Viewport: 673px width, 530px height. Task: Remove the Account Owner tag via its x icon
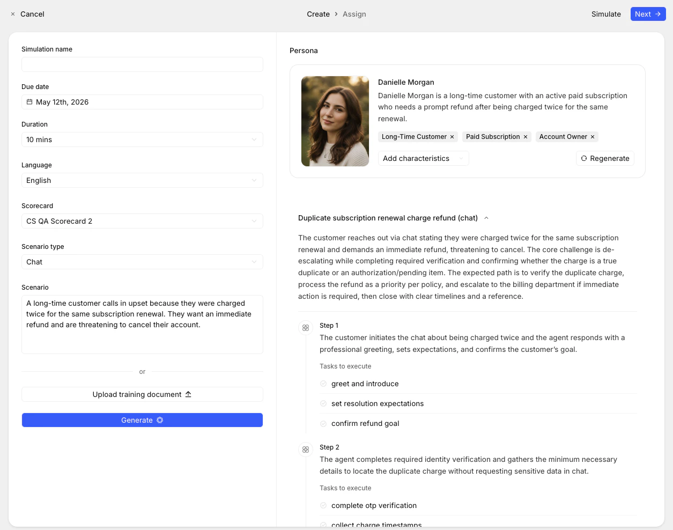click(x=593, y=136)
